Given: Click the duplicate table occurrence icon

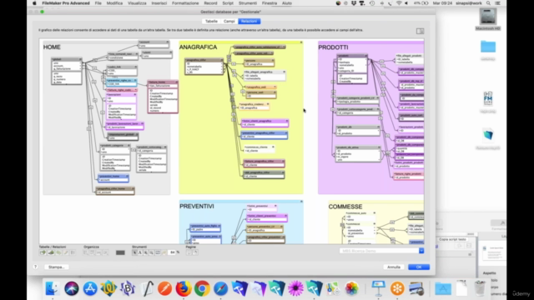Looking at the screenshot, I should (58, 252).
